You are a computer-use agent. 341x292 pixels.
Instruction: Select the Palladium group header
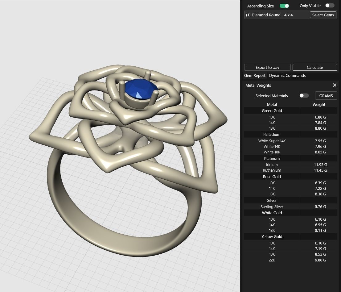272,134
